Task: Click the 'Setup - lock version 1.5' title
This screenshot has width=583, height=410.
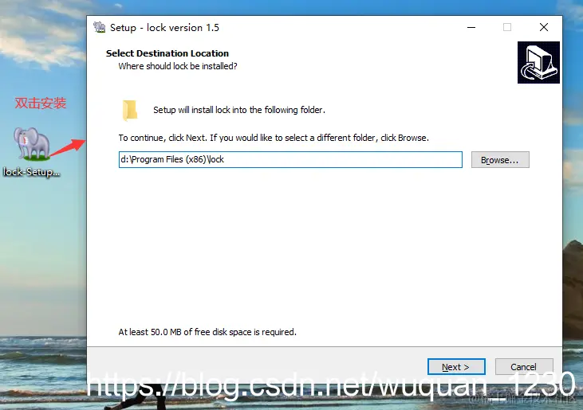Action: (x=164, y=27)
